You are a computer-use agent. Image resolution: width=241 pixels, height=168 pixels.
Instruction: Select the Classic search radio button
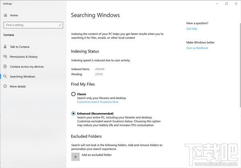point(74,94)
